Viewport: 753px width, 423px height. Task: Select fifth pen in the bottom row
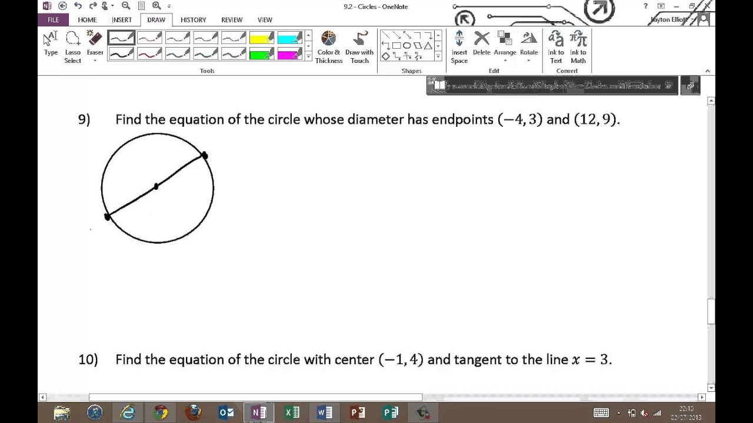tap(234, 53)
